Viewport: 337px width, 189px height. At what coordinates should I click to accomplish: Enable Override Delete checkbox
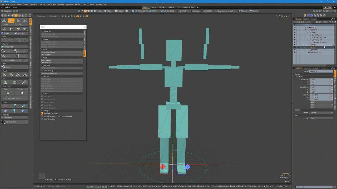(x=42, y=119)
